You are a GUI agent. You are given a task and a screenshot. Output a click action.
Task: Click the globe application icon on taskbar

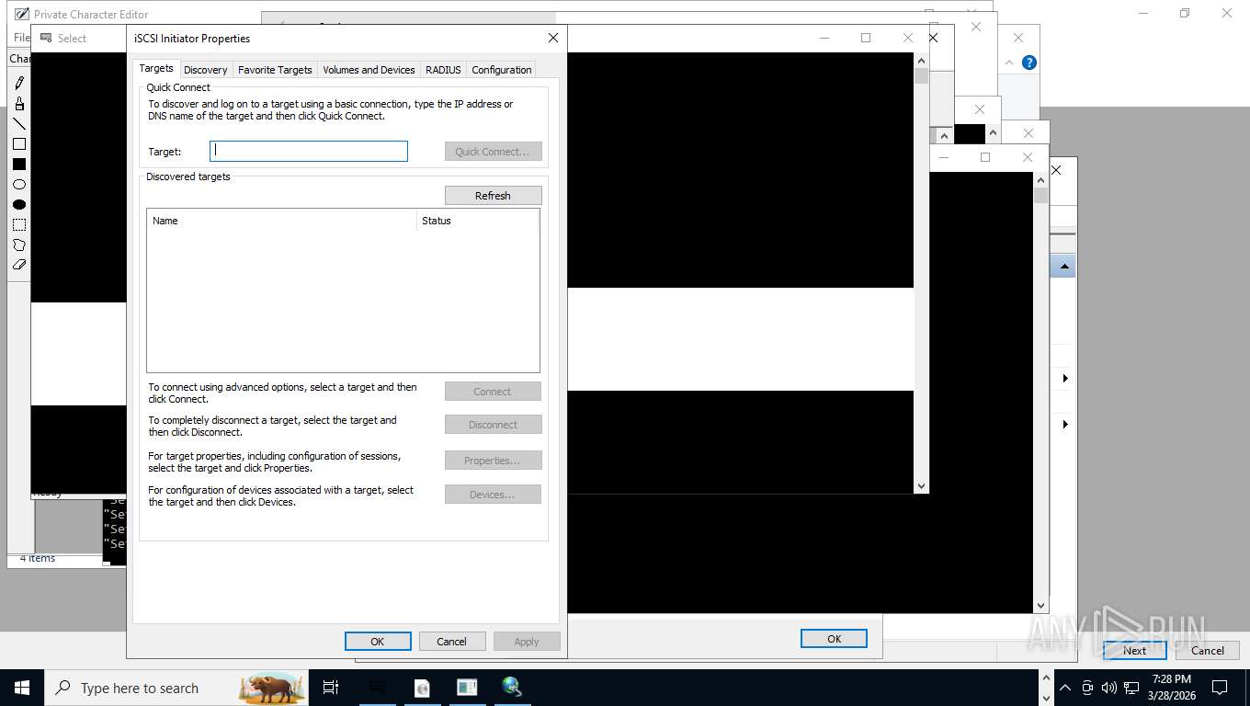pos(512,687)
